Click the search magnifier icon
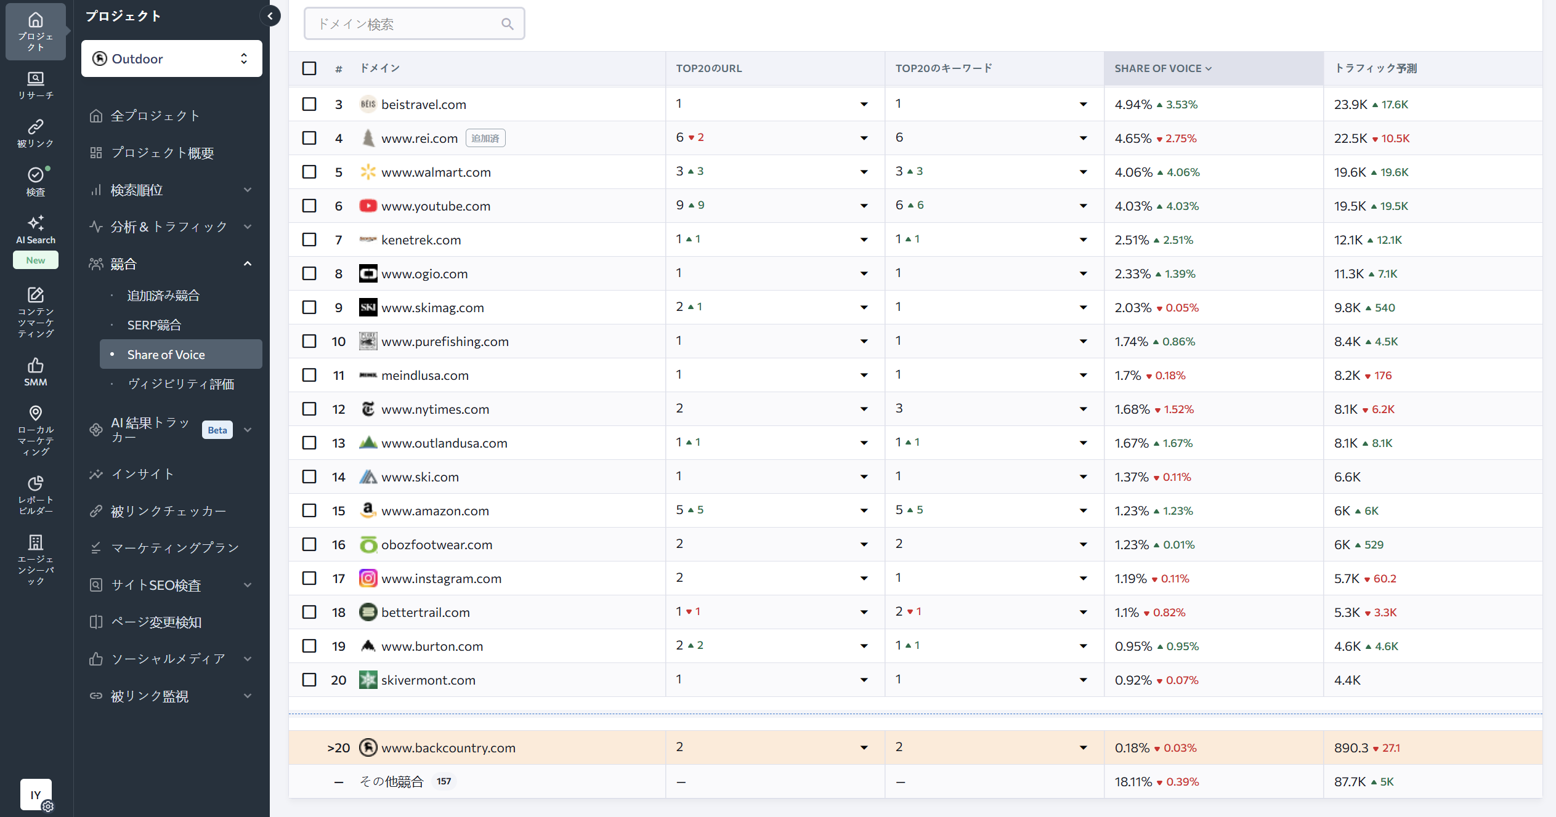 pos(507,24)
